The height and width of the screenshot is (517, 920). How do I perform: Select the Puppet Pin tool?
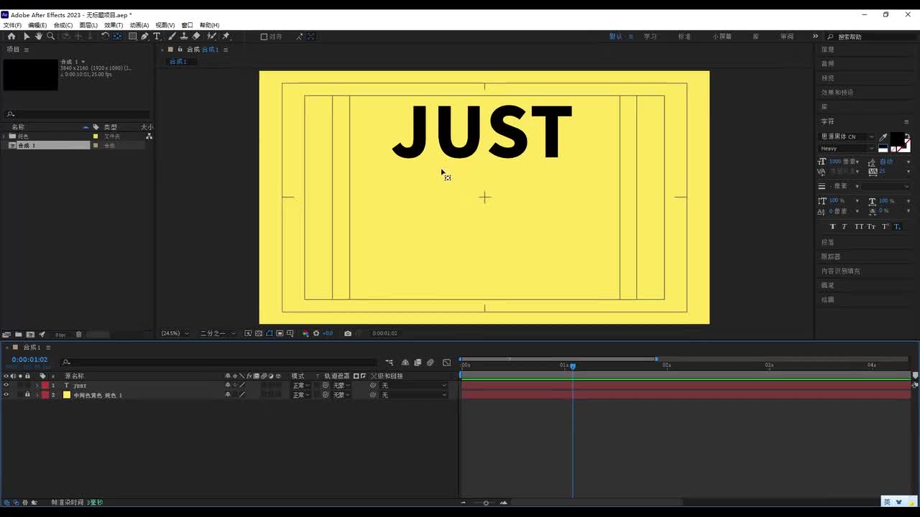click(x=226, y=36)
